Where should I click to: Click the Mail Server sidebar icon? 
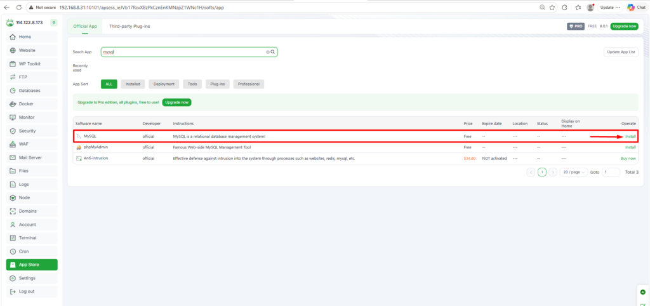(13, 157)
